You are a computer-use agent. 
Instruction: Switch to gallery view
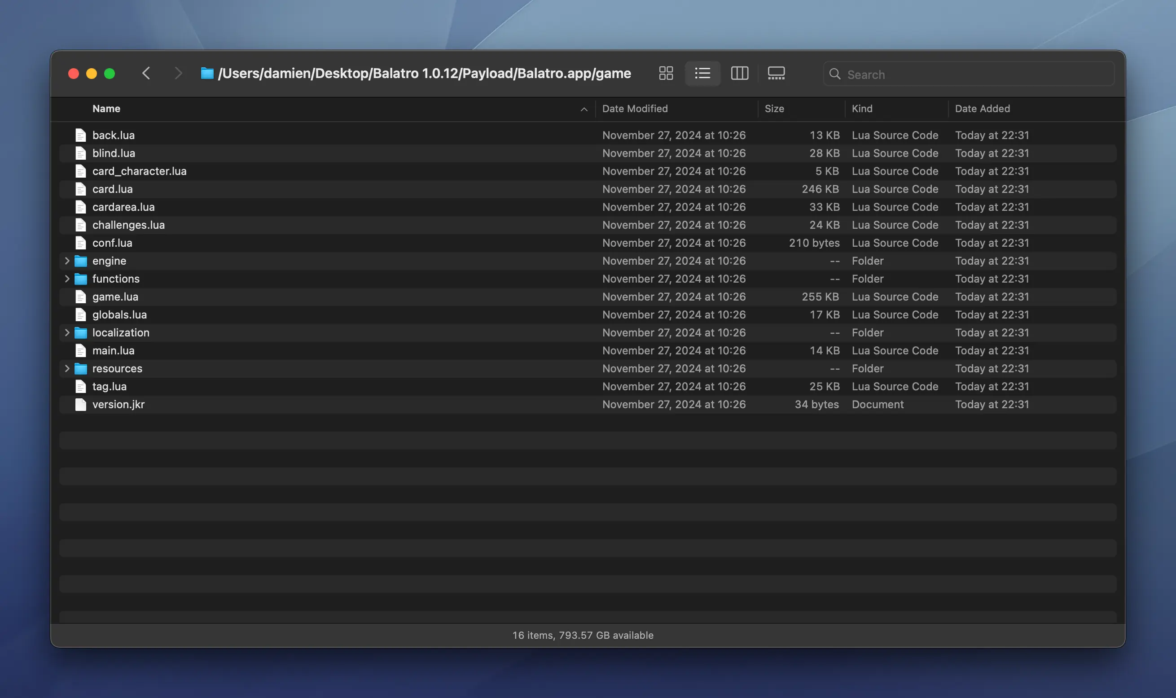point(776,74)
